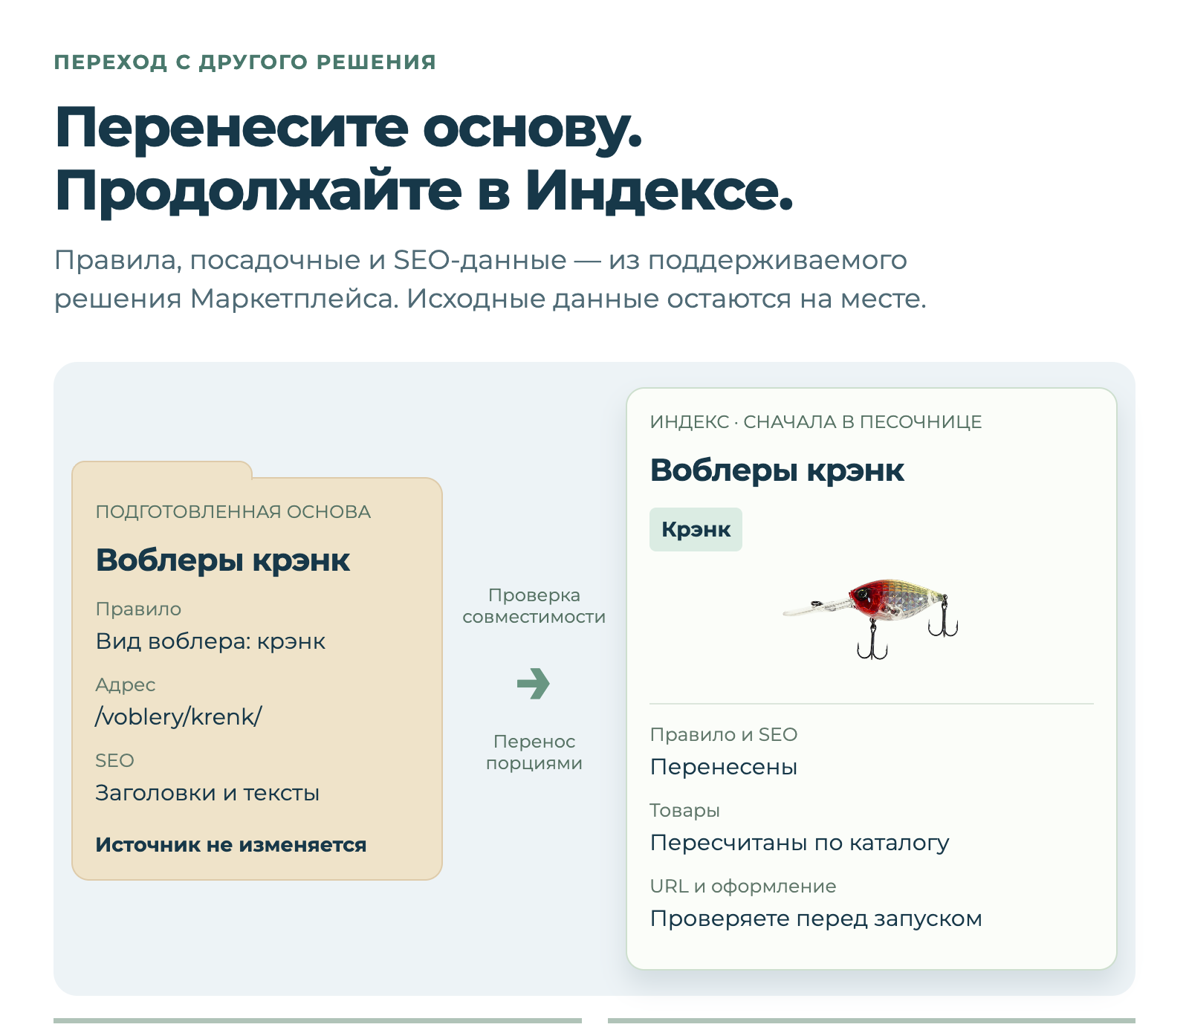Click the 'URL и оформление' field label
The height and width of the screenshot is (1033, 1189).
(743, 887)
